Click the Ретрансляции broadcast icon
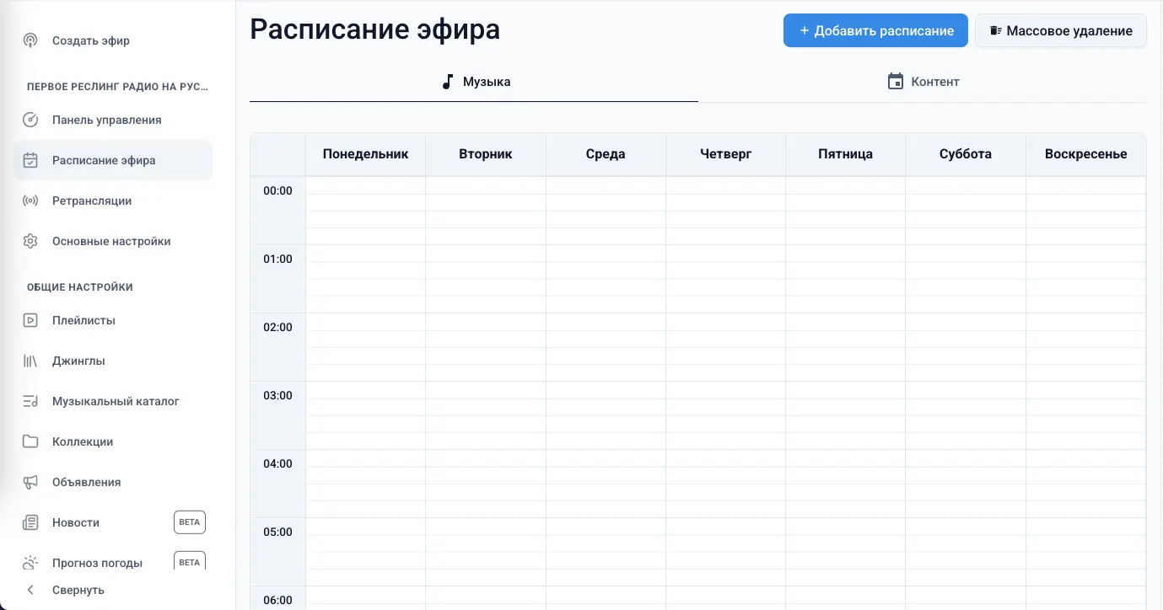The height and width of the screenshot is (610, 1163). (x=30, y=201)
